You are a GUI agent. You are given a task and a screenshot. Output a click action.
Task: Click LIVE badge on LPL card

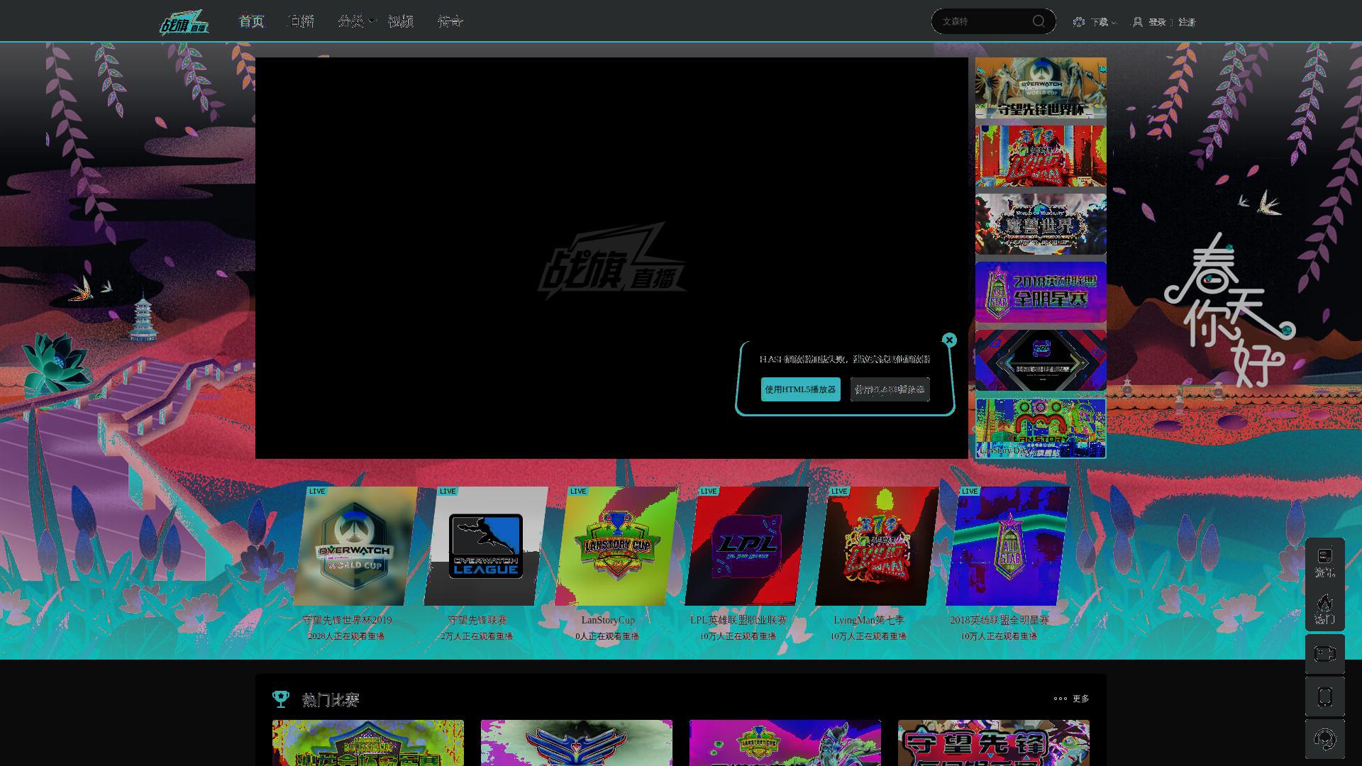coord(709,491)
